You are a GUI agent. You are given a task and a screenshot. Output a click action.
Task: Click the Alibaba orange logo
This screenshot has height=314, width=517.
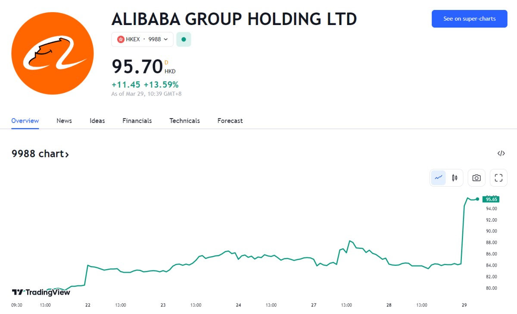[53, 53]
